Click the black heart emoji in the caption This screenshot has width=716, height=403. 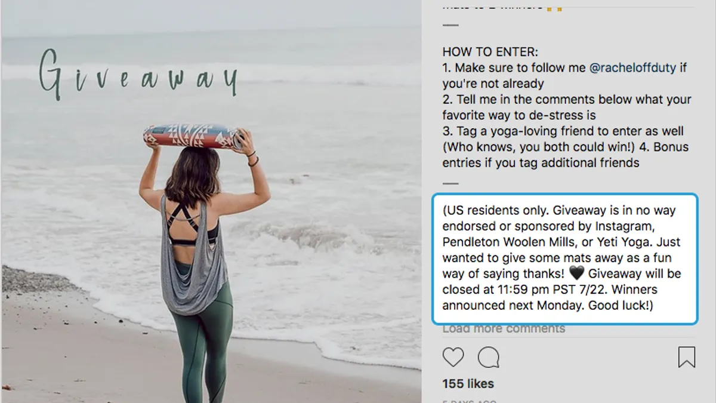(576, 273)
